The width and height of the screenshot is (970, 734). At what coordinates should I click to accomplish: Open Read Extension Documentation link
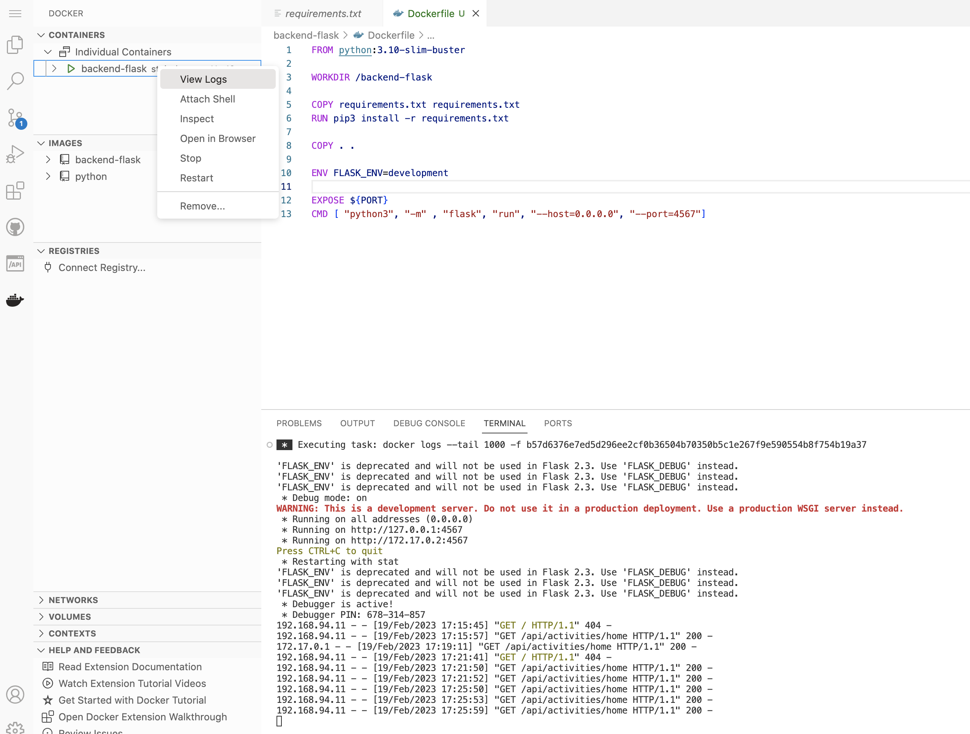130,666
